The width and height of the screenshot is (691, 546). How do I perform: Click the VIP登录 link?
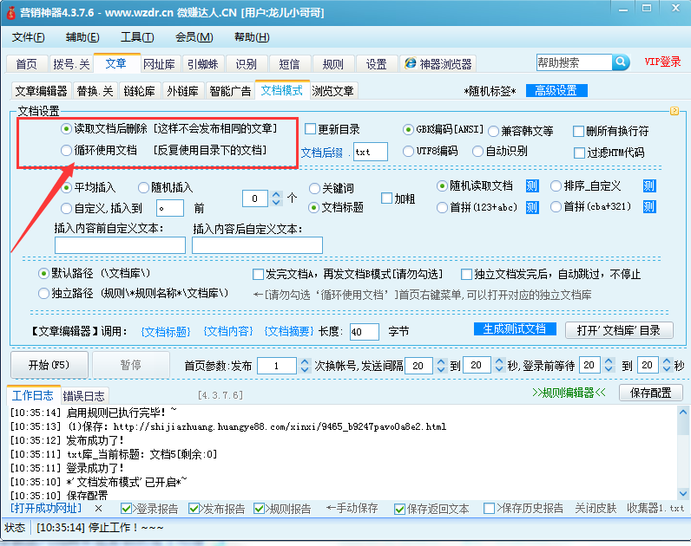(662, 62)
